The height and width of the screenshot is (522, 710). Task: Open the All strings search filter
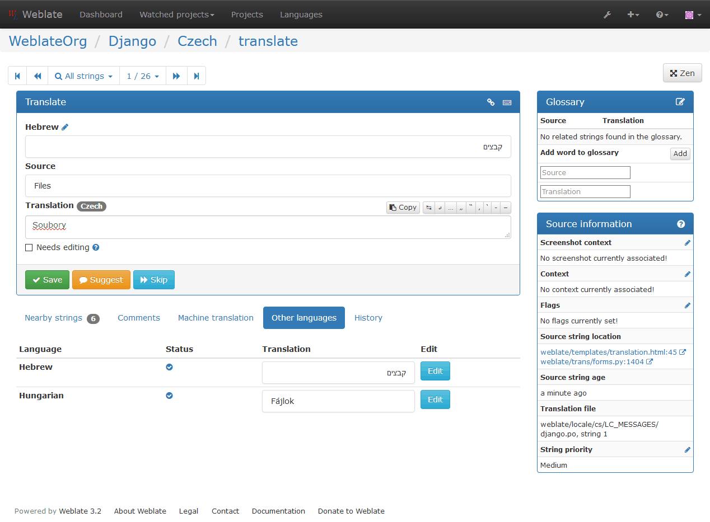pyautogui.click(x=83, y=76)
